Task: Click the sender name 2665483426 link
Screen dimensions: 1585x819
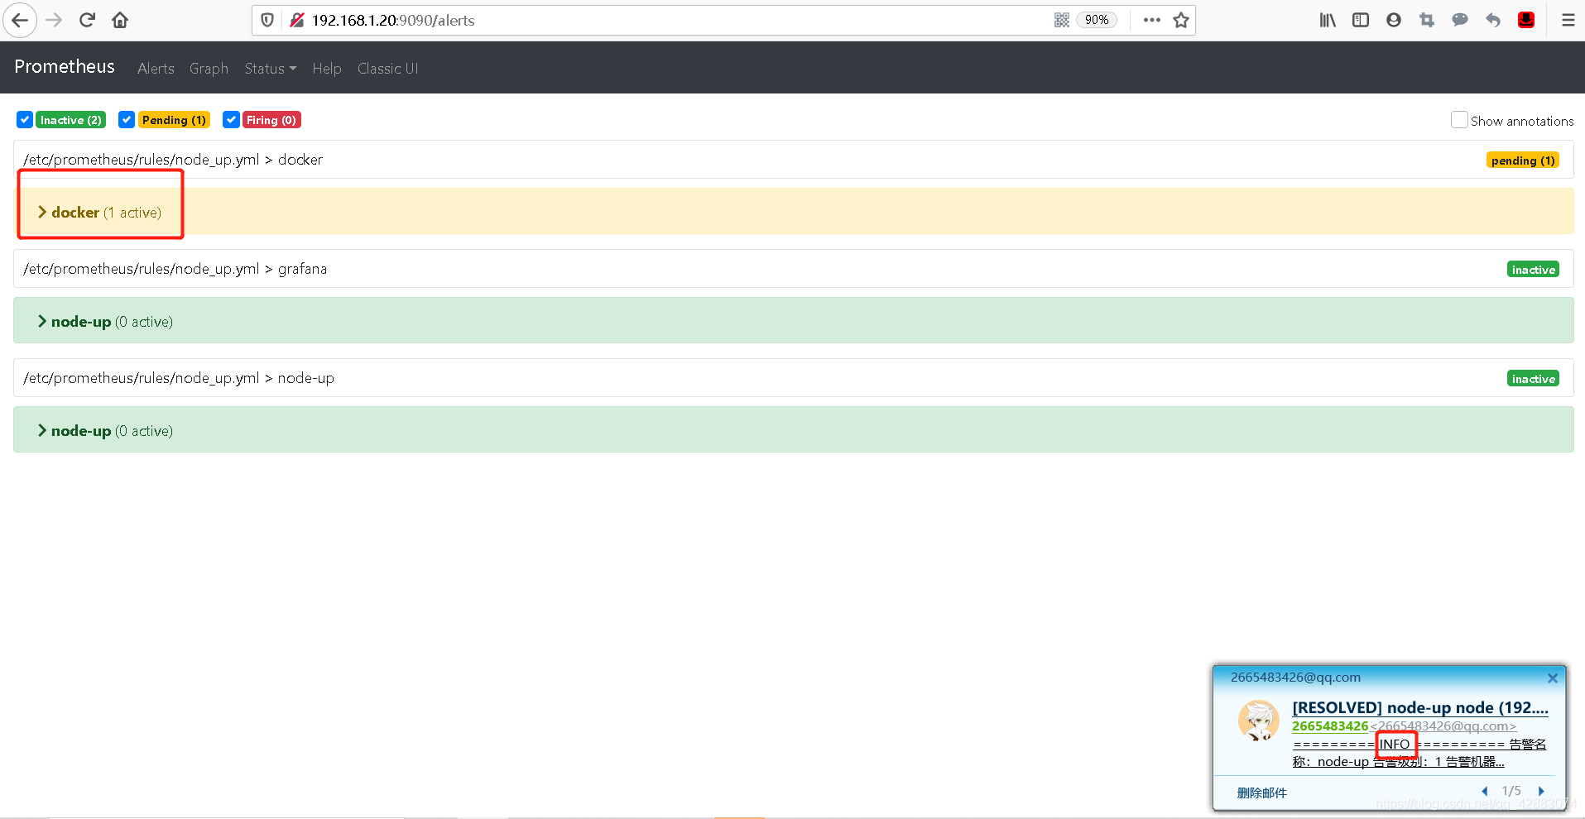Action: pyautogui.click(x=1330, y=726)
